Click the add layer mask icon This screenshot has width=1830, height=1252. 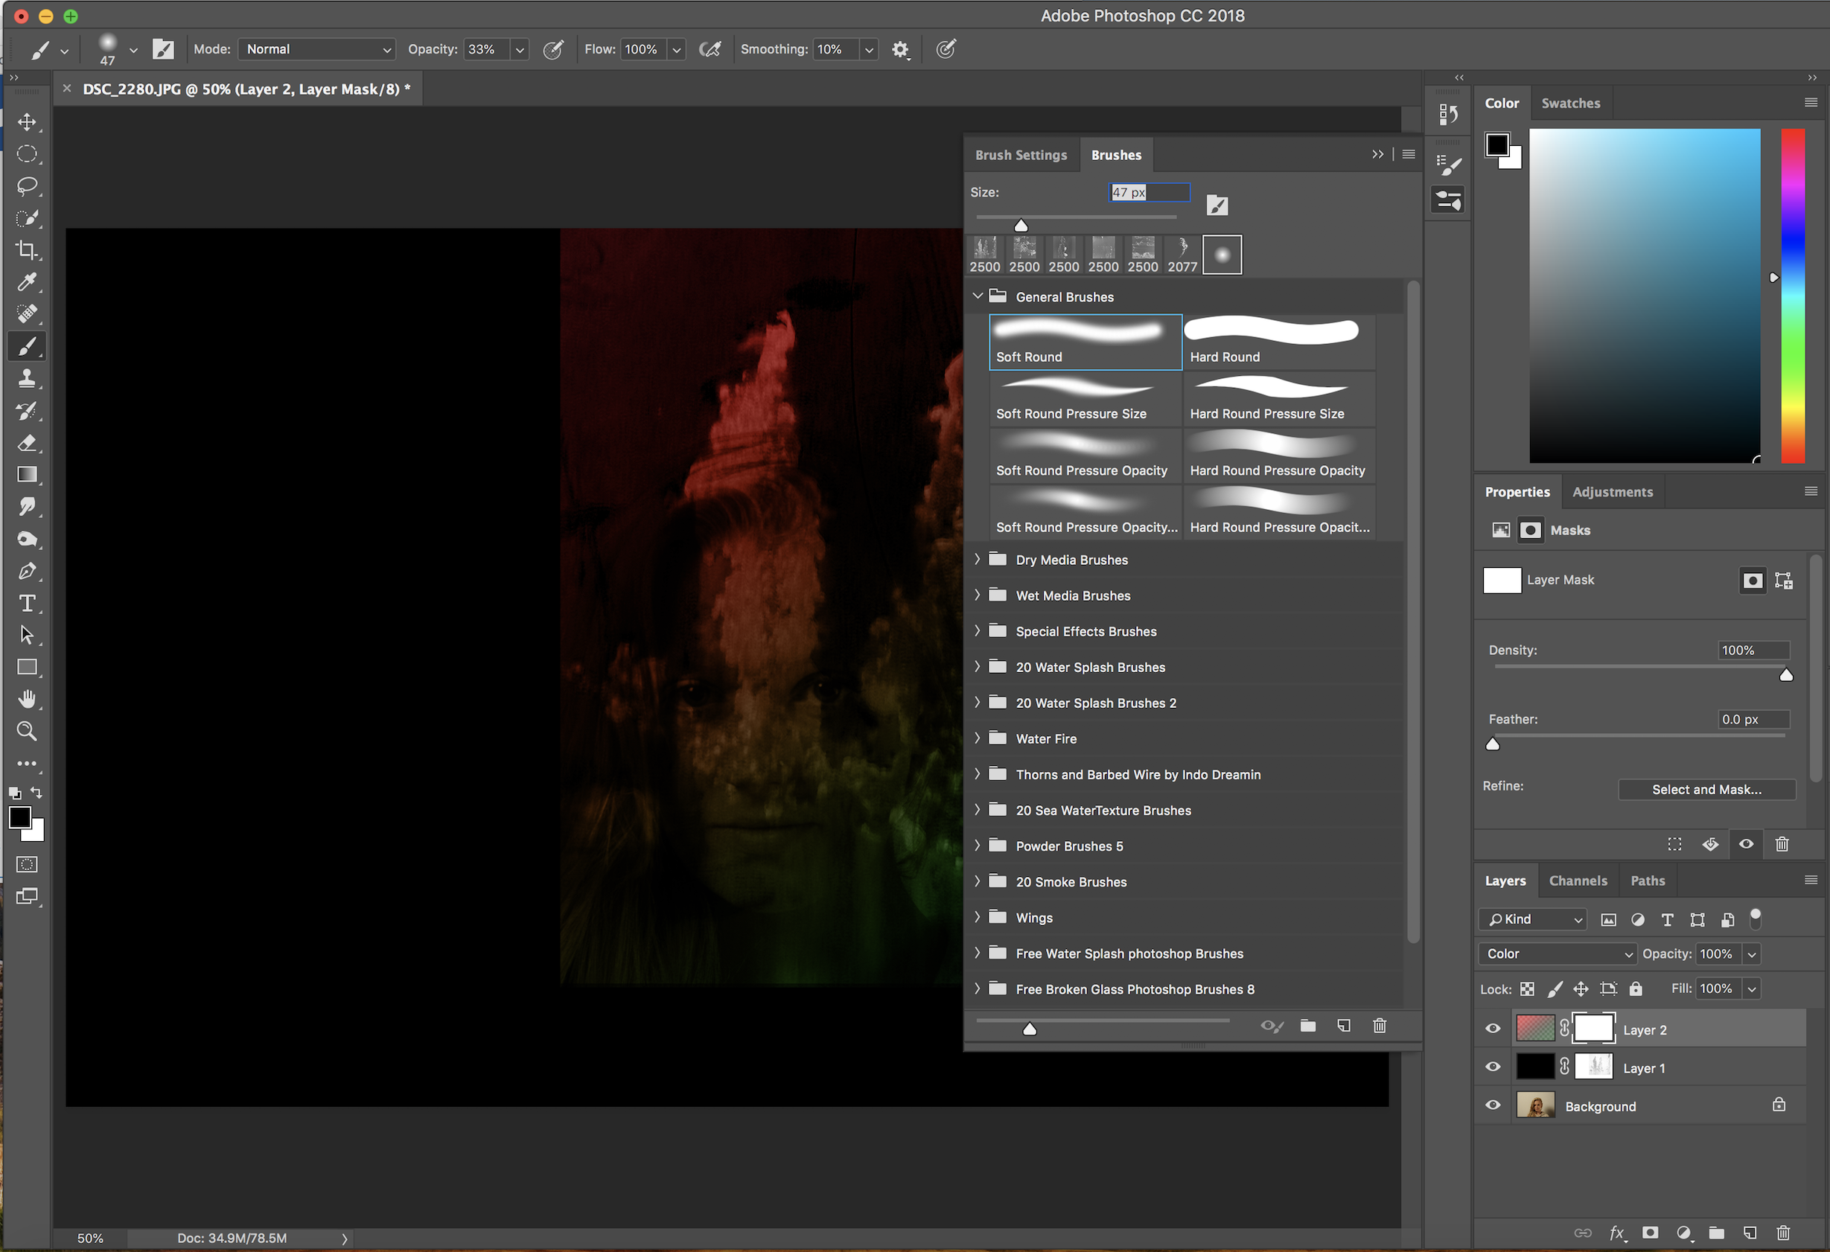point(1651,1233)
